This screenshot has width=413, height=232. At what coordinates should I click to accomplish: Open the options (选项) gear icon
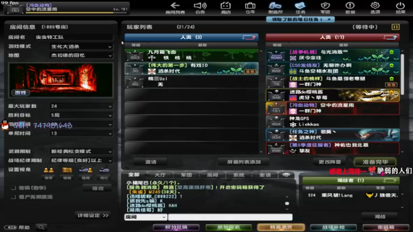(375, 8)
